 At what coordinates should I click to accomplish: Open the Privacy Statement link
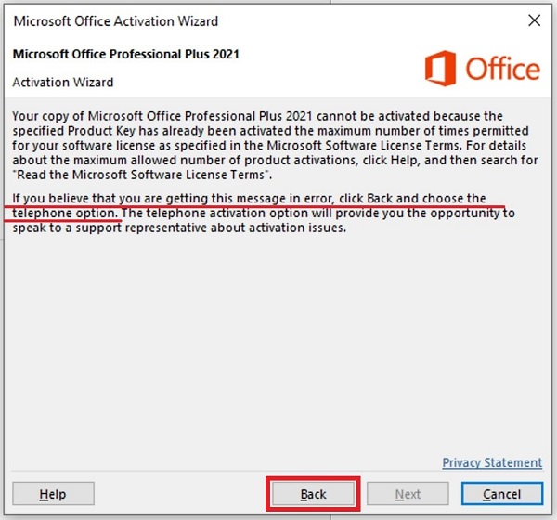click(492, 462)
